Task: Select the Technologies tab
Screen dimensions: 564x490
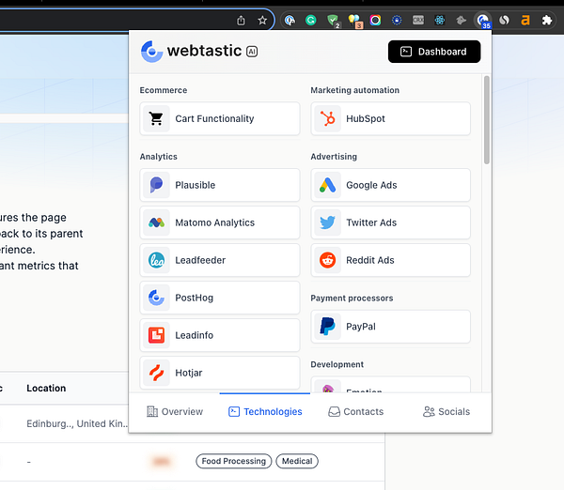Action: point(265,412)
